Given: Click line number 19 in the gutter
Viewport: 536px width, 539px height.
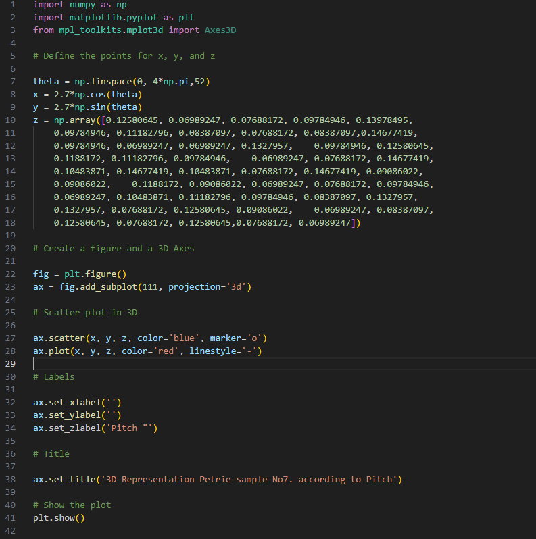Looking at the screenshot, I should [x=10, y=236].
